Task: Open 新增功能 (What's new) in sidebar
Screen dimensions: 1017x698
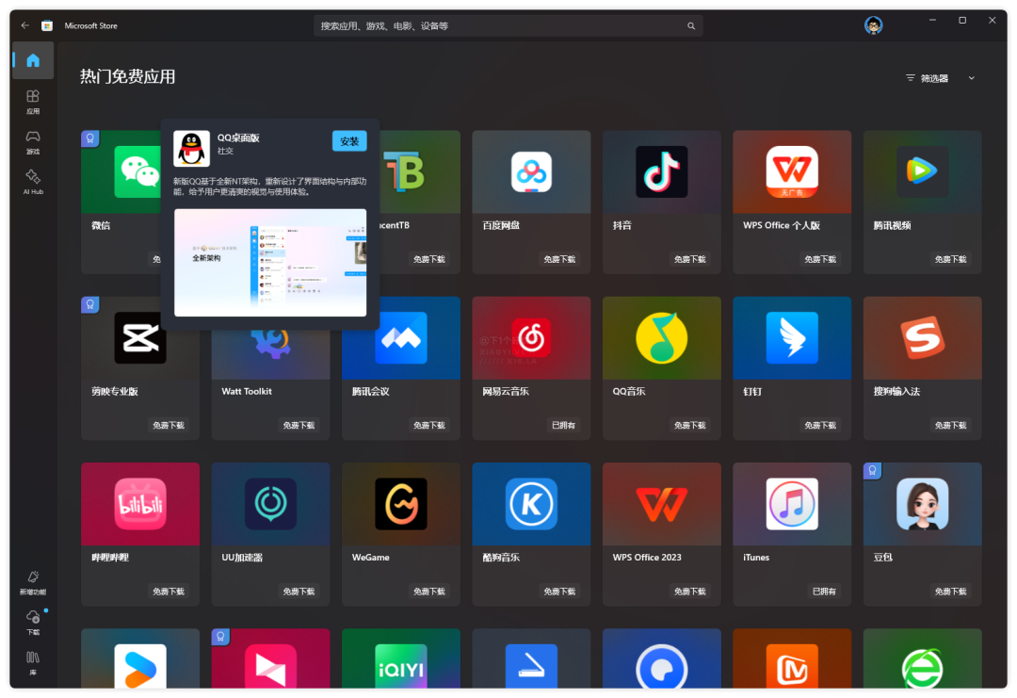Action: point(32,582)
